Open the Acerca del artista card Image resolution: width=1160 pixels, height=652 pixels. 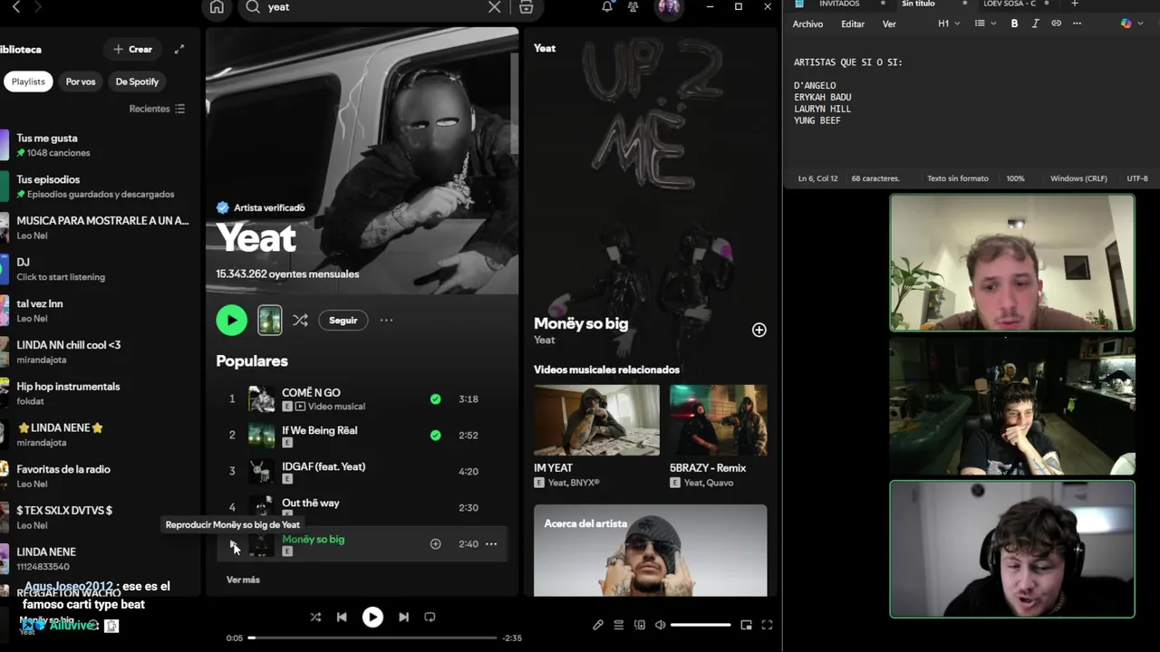(650, 551)
